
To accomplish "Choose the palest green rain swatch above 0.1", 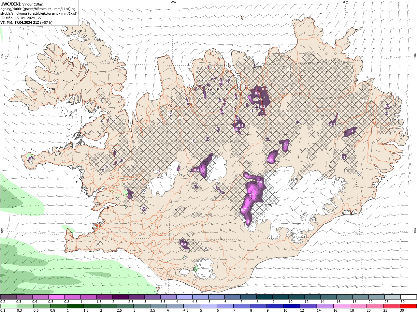I will click(x=8, y=306).
